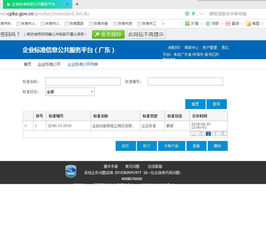Go to 用户管理 user management
266x233 pixels.
click(x=209, y=48)
